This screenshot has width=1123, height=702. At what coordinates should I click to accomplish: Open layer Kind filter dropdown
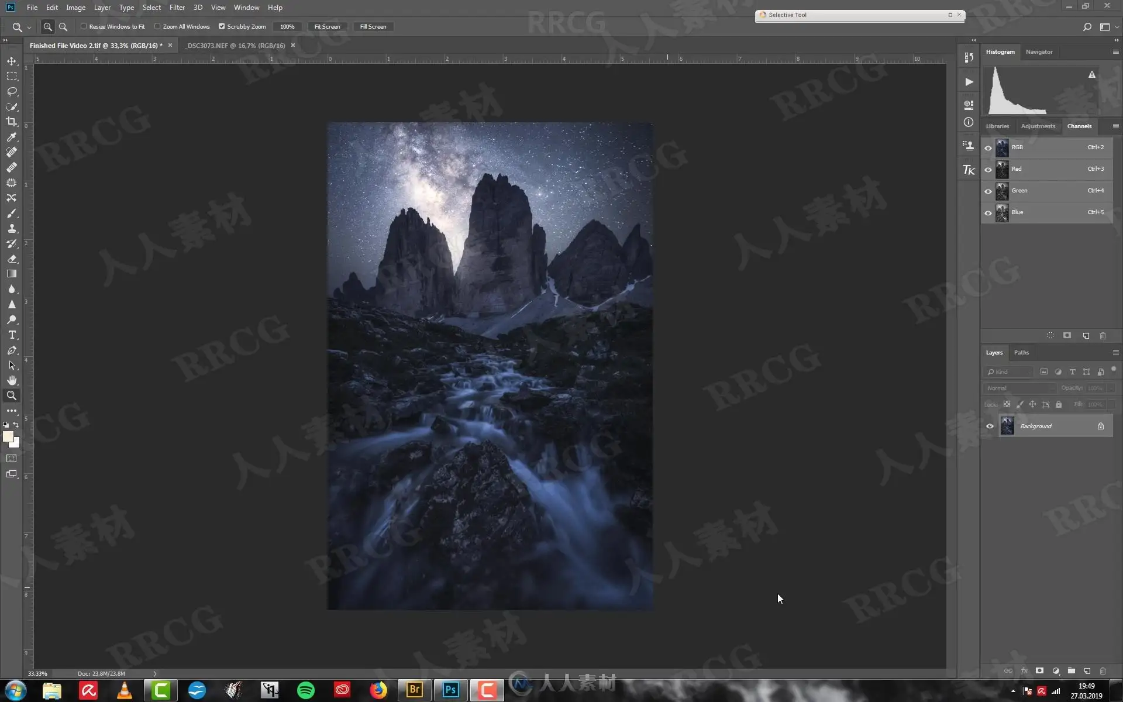pyautogui.click(x=1009, y=372)
